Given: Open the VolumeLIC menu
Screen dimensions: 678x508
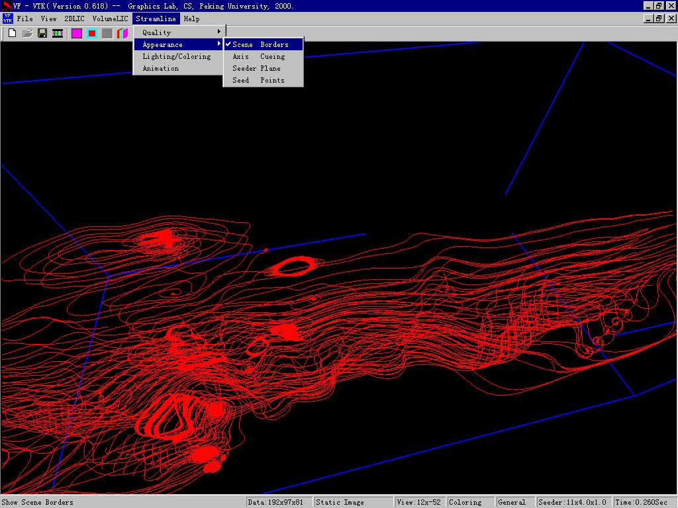Looking at the screenshot, I should pos(111,19).
